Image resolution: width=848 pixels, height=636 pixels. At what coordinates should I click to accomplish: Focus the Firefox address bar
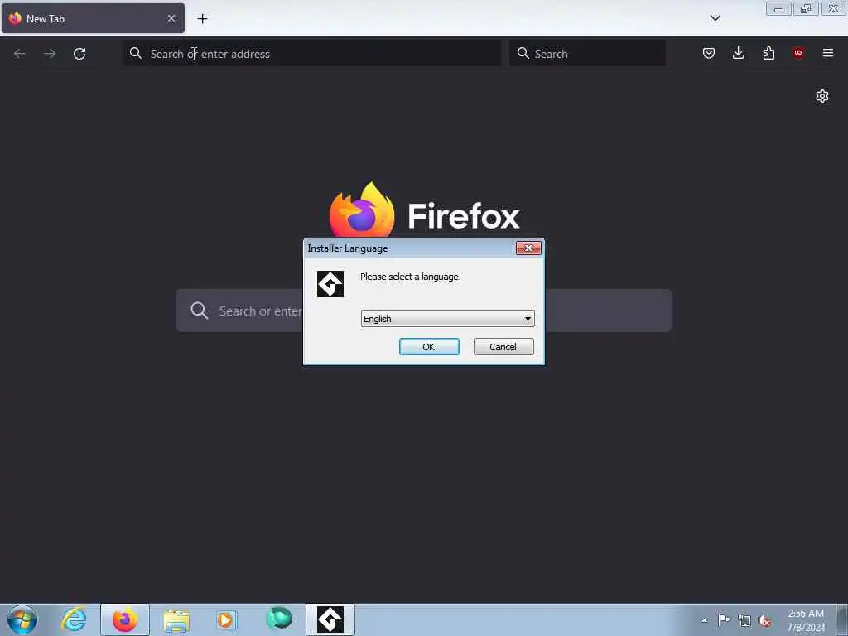312,54
